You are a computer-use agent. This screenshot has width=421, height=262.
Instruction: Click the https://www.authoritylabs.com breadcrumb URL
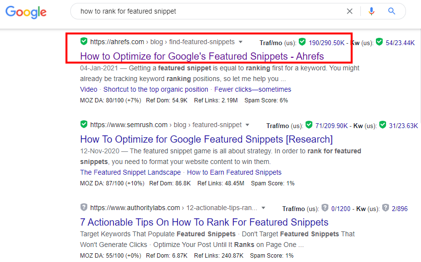pos(135,208)
